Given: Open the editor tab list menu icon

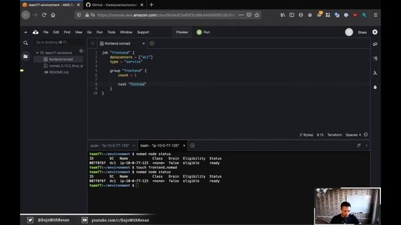Looking at the screenshot, I should pyautogui.click(x=93, y=43).
